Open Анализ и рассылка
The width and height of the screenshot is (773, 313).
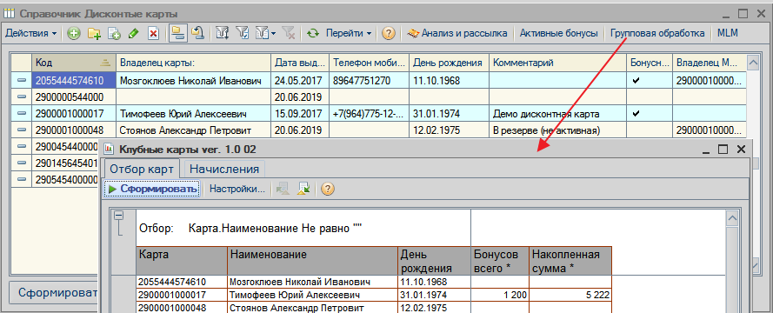pos(457,34)
